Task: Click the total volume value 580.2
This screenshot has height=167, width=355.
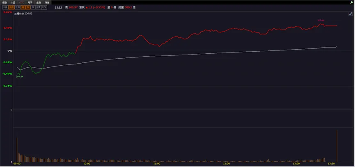Action: (x=128, y=7)
